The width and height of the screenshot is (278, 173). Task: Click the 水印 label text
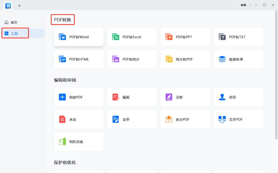[x=73, y=119]
